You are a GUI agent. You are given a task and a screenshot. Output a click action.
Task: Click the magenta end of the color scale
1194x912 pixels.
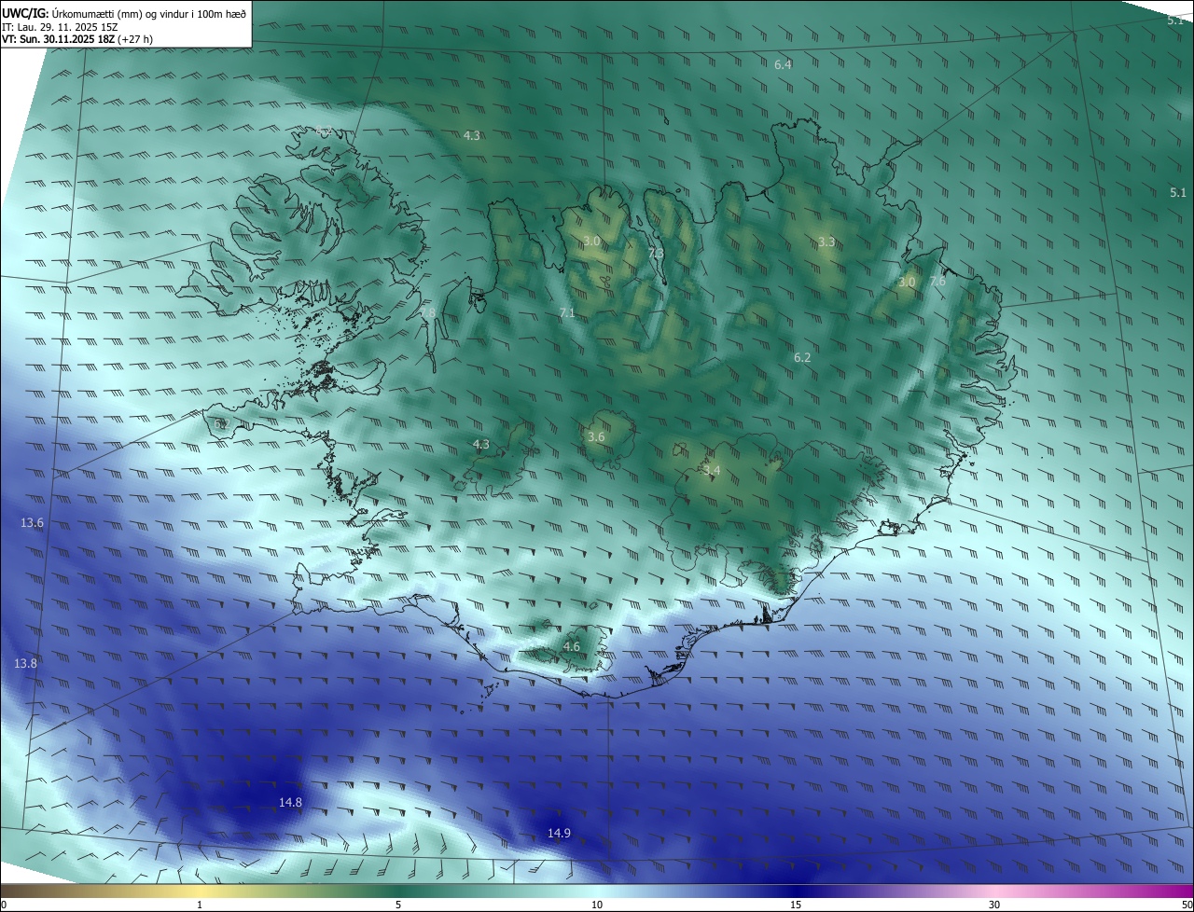tap(1180, 891)
